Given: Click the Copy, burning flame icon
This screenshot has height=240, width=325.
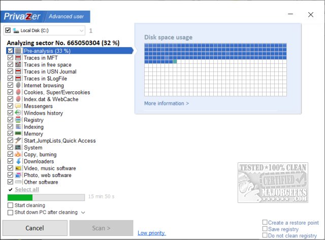Looking at the screenshot, I should coord(18,154).
